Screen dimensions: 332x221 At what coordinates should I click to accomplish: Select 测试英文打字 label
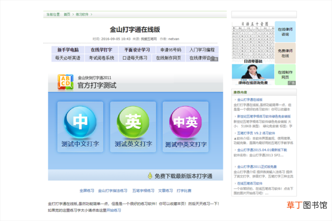pyautogui.click(x=133, y=144)
